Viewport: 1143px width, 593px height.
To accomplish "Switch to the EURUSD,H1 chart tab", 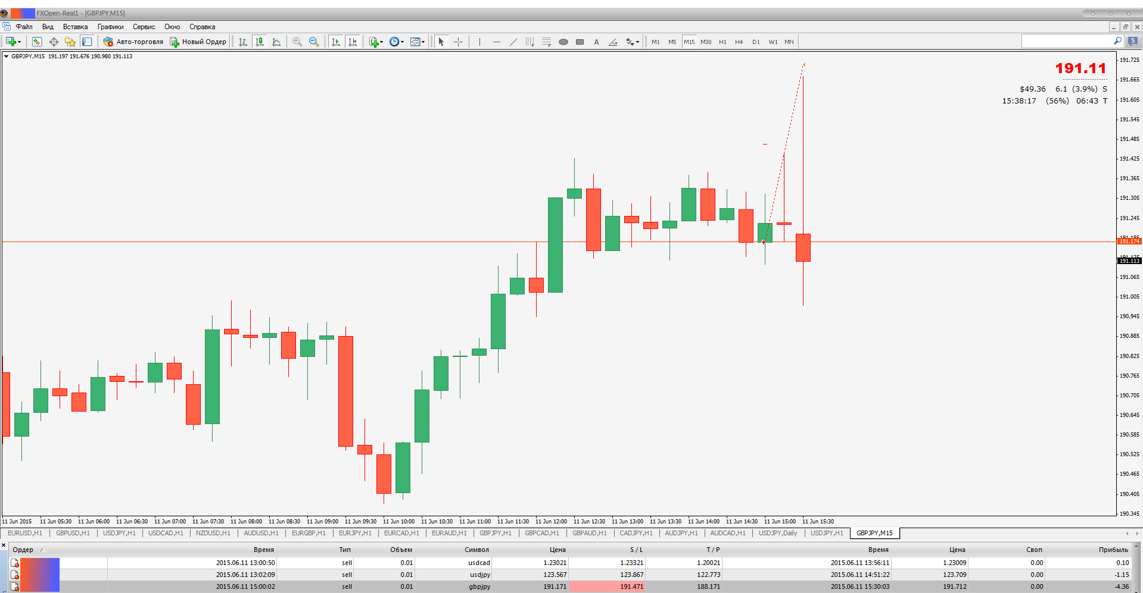I will point(25,533).
